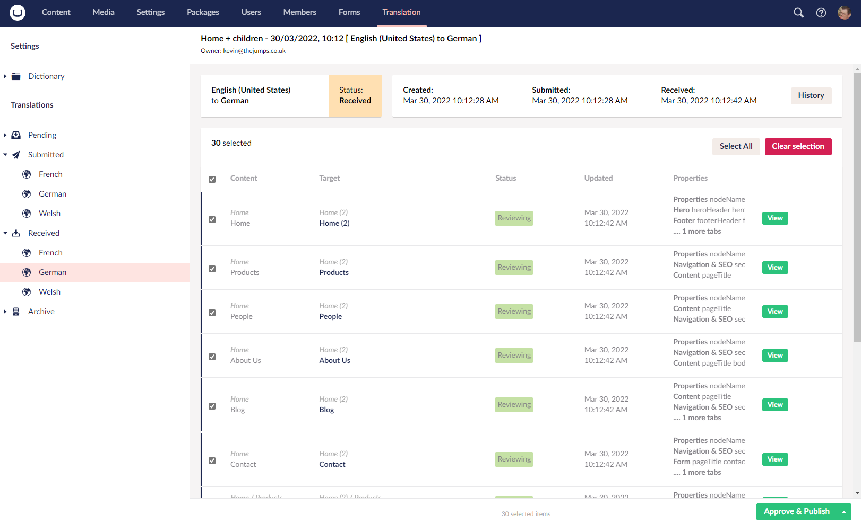
Task: Open the Approve & Publish dropdown arrow
Action: pyautogui.click(x=844, y=512)
